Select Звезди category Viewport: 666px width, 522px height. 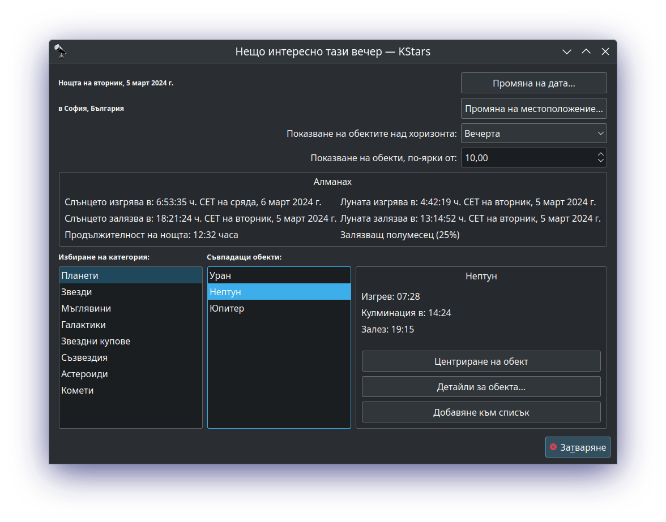pyautogui.click(x=76, y=292)
